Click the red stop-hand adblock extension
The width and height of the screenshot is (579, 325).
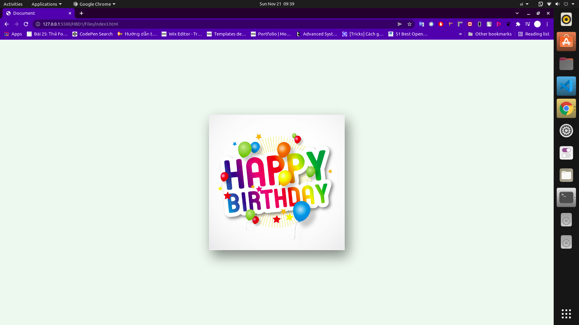(441, 24)
